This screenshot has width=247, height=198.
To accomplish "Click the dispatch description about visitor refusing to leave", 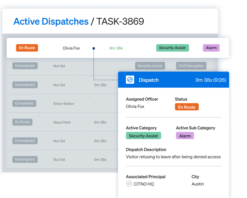I will [173, 157].
